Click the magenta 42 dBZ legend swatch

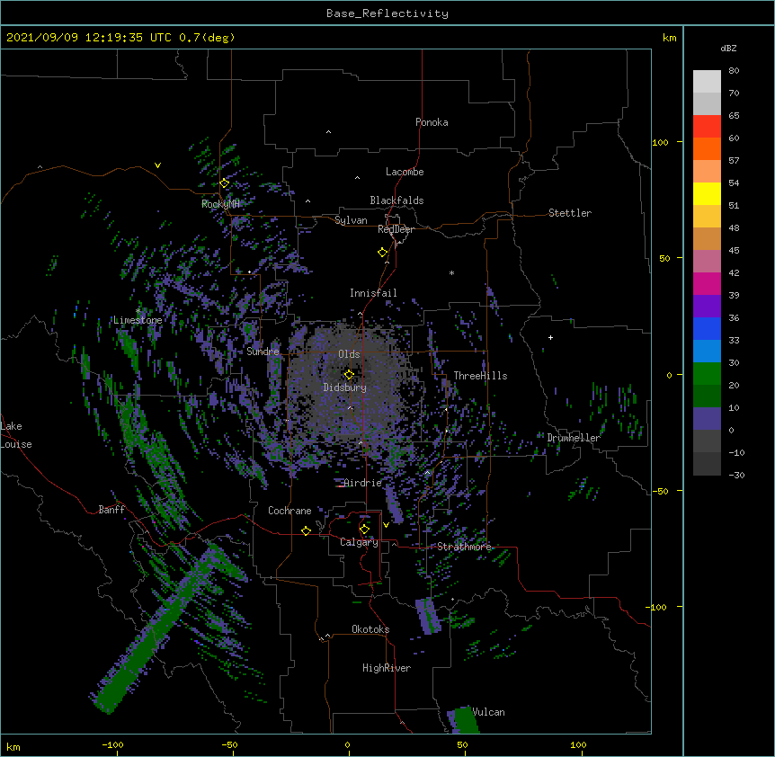pos(707,283)
